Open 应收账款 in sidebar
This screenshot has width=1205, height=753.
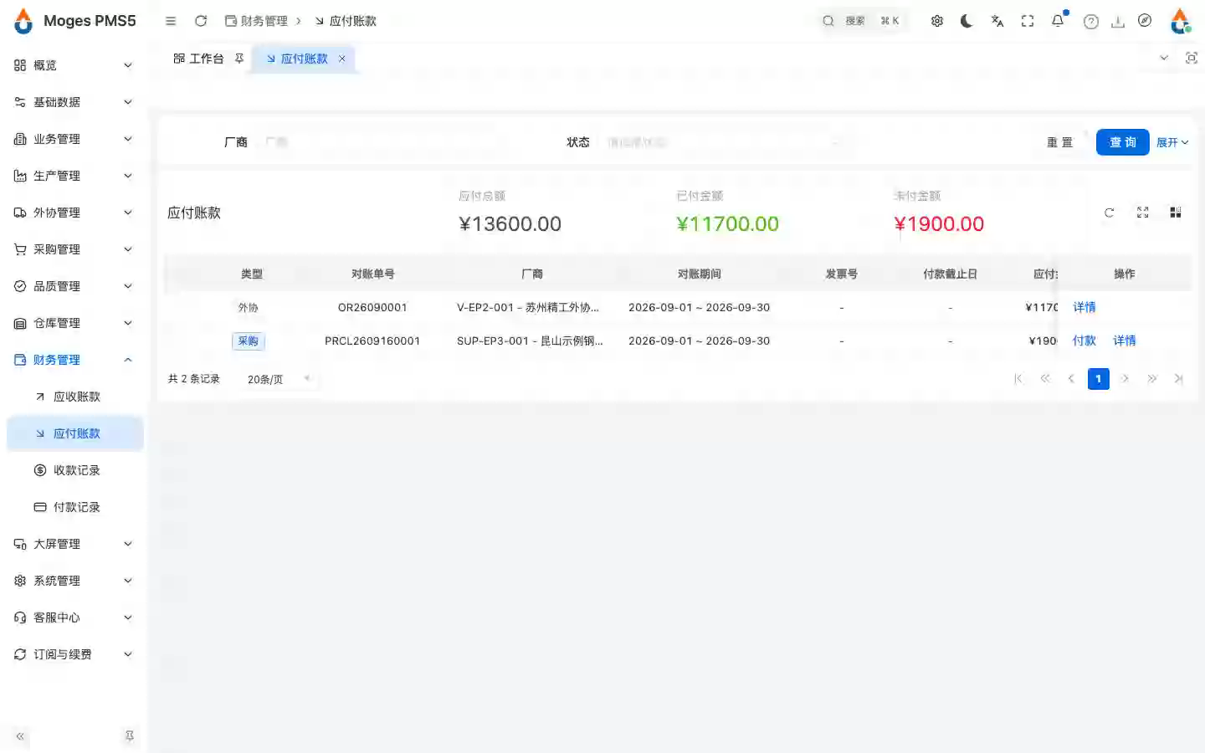click(x=74, y=397)
